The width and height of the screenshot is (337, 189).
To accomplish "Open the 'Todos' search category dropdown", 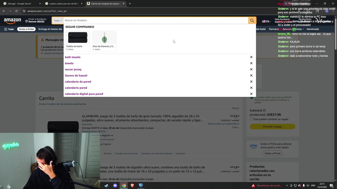I will tap(58, 20).
